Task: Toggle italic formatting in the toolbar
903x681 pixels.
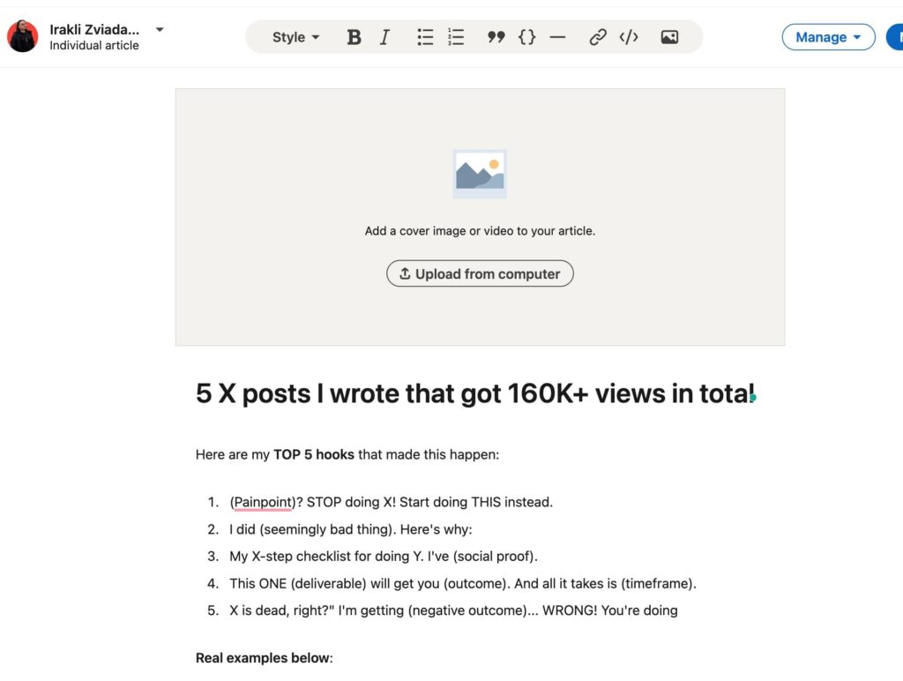Action: click(384, 37)
